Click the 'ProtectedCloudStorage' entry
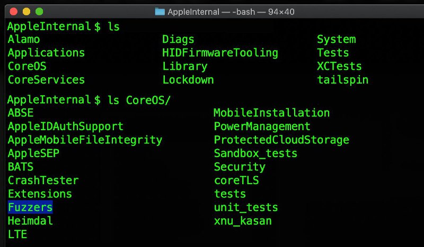The width and height of the screenshot is (424, 247). (281, 140)
